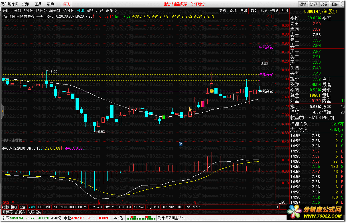347x223 pixels.
Task: Select the 月线 monthly period
Action: point(100,11)
